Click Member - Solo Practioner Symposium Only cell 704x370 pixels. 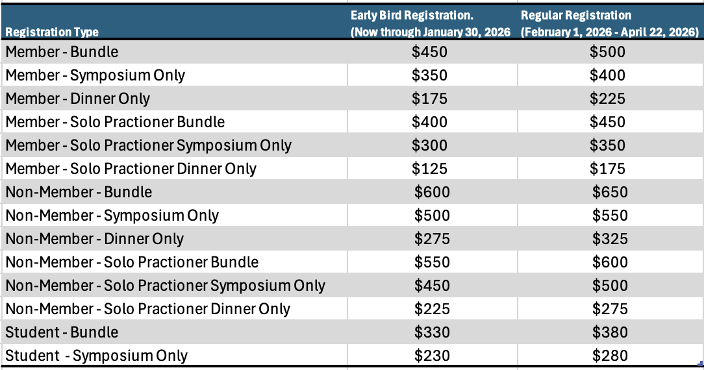(149, 145)
